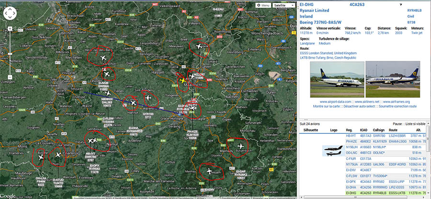This screenshot has height=199, width=431.
Task: Sort list by Route column header
Action: pos(393,130)
